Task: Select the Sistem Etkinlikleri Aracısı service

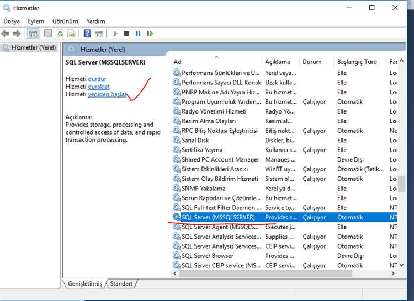Action: (215, 169)
